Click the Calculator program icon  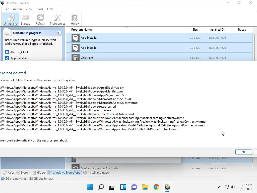75,58
